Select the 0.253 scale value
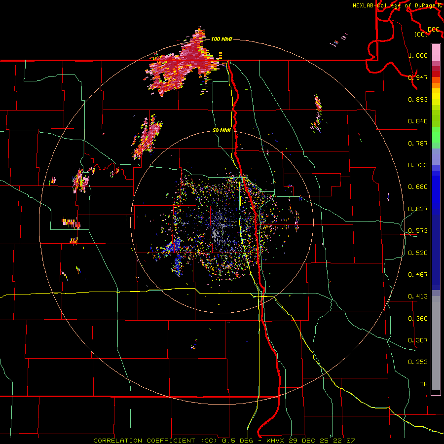 point(418,362)
